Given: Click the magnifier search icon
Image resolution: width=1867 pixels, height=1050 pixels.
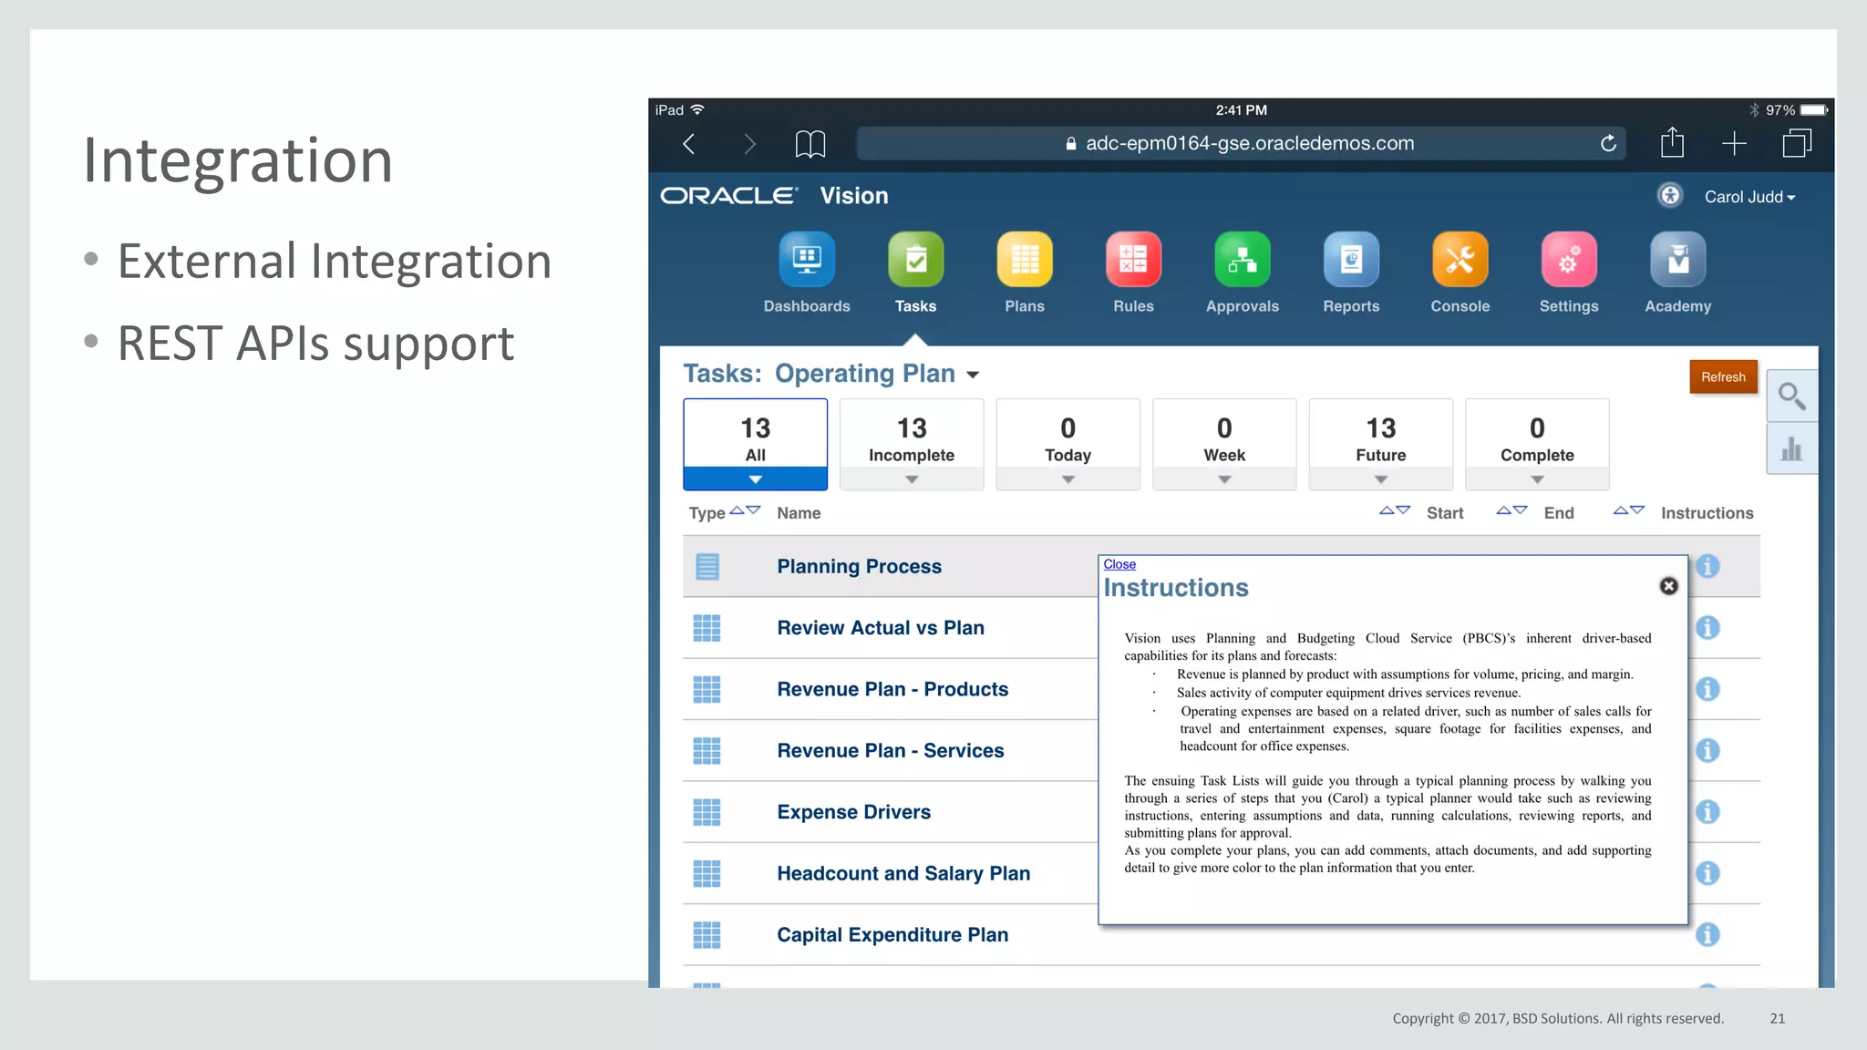Looking at the screenshot, I should tap(1791, 396).
